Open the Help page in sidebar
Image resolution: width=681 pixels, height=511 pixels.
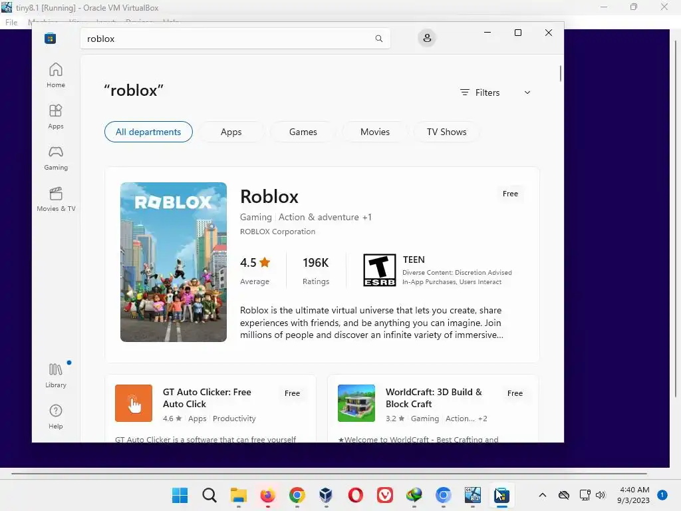point(56,417)
